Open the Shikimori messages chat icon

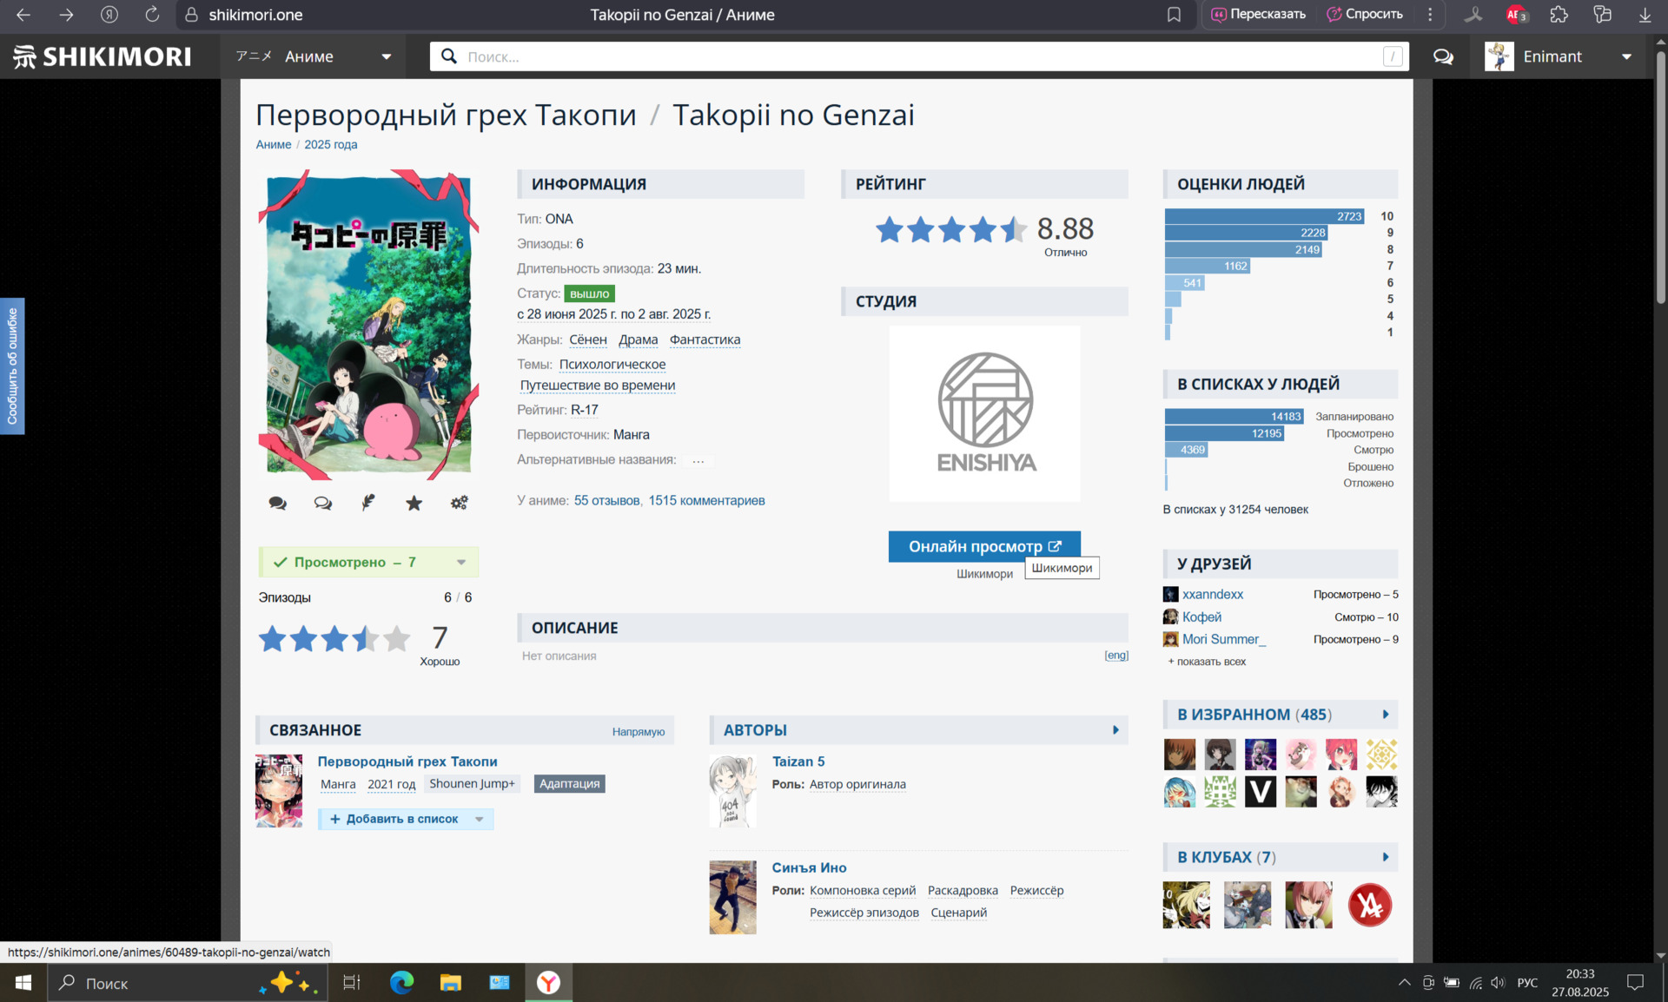1443,56
